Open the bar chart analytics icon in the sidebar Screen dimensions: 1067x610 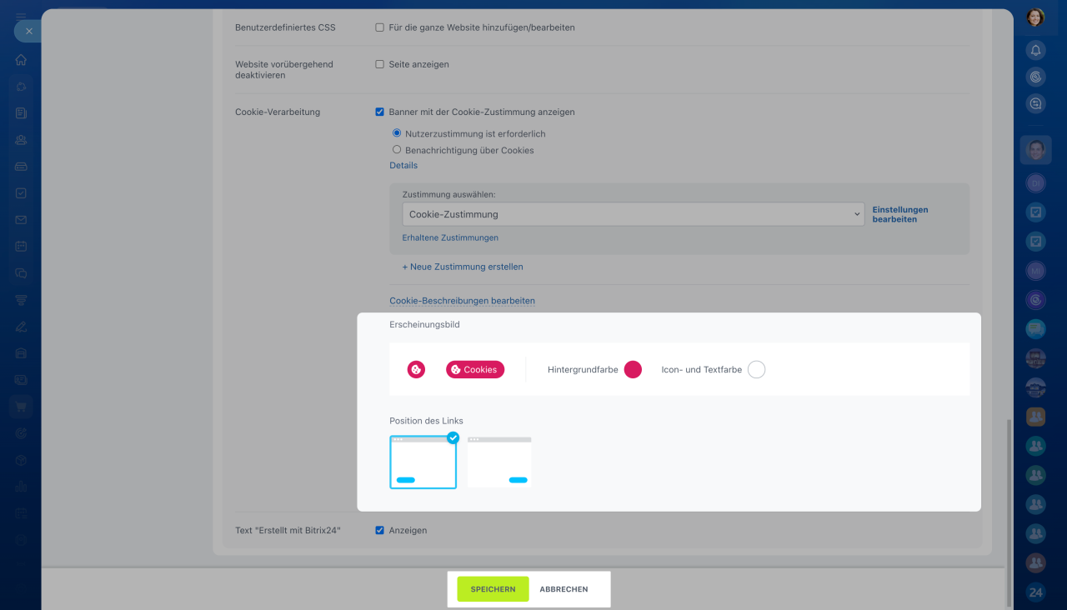(21, 487)
